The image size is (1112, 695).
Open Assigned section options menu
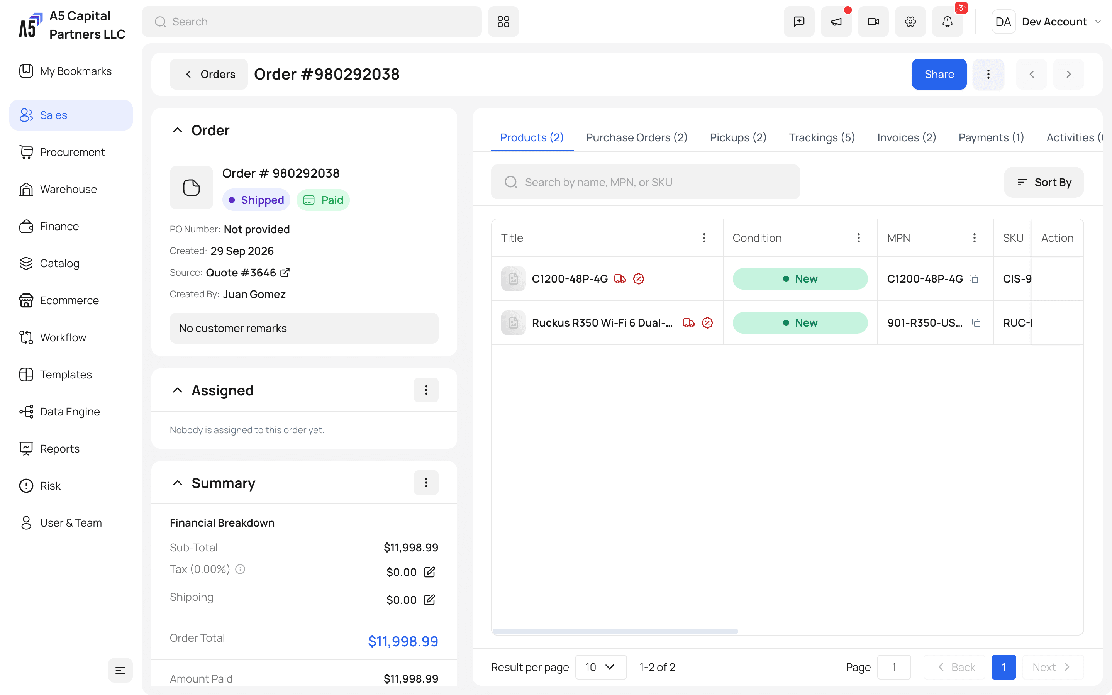[426, 390]
